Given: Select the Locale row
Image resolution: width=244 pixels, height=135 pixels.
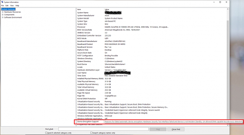Looking at the screenshot, I should [123, 67].
